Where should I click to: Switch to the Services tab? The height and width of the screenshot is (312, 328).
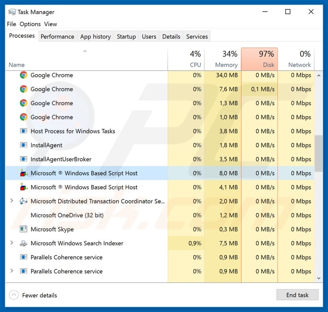(197, 36)
